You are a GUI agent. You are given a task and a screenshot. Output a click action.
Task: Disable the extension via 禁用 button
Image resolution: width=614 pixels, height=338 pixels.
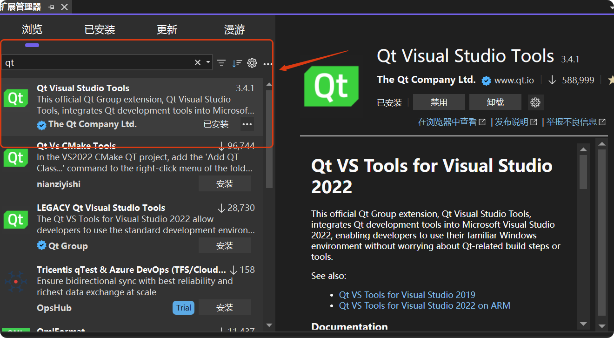pyautogui.click(x=439, y=101)
